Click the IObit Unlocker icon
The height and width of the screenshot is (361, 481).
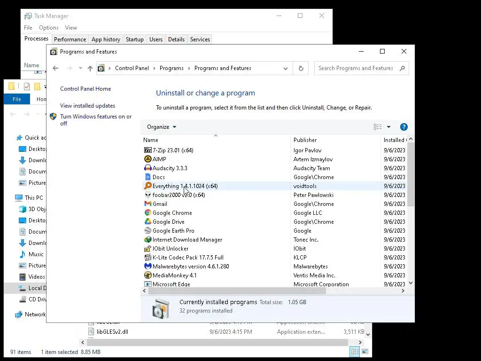pos(148,248)
